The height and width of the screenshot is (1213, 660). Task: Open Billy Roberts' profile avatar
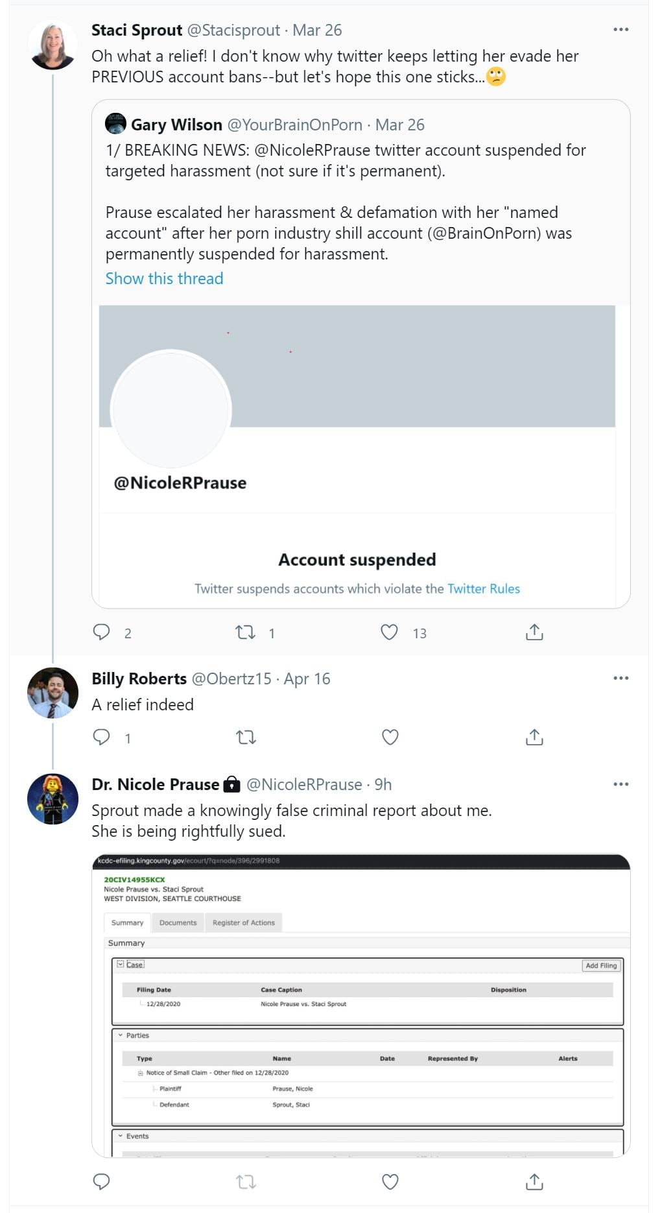53,693
